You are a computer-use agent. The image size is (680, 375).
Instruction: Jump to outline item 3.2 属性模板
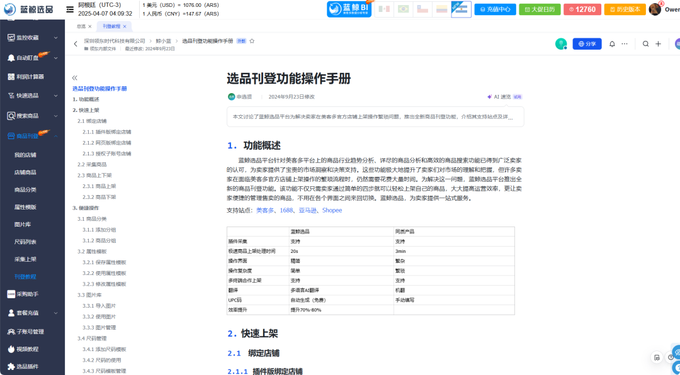[x=92, y=252]
